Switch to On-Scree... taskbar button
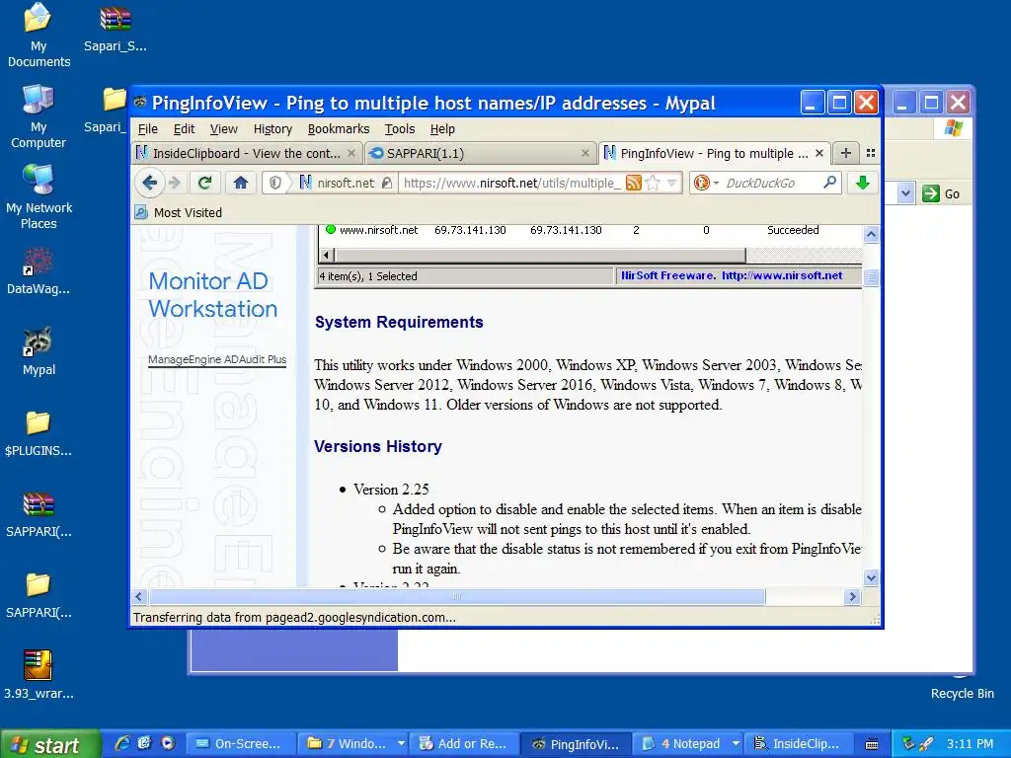Image resolution: width=1011 pixels, height=758 pixels. (x=241, y=744)
